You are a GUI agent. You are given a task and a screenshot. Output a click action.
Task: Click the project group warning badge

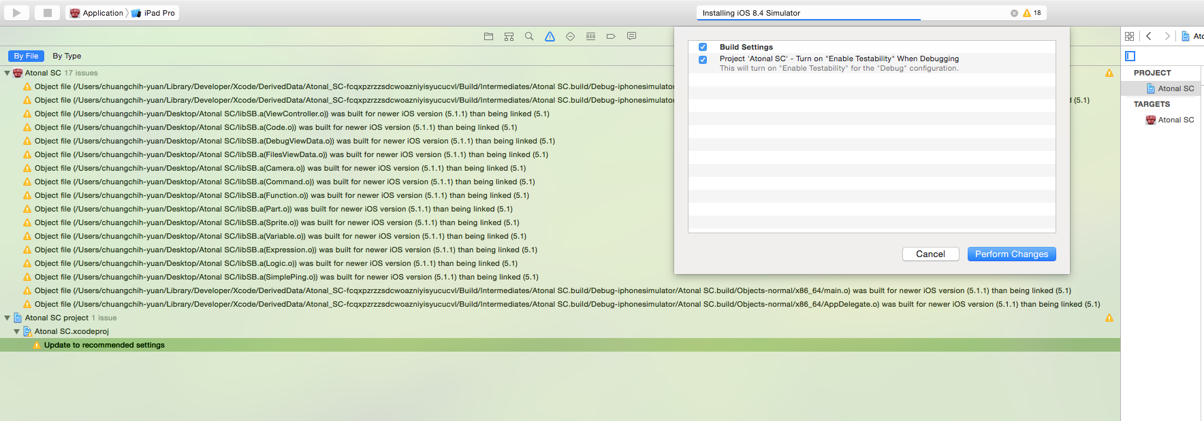[x=1109, y=318]
